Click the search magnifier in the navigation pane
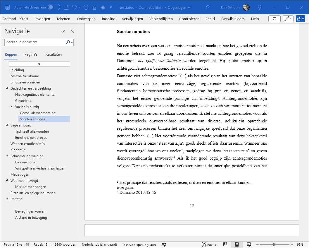 point(68,42)
